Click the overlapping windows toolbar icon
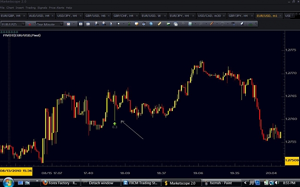Viewport: 300px width, 187px height. click(x=176, y=24)
